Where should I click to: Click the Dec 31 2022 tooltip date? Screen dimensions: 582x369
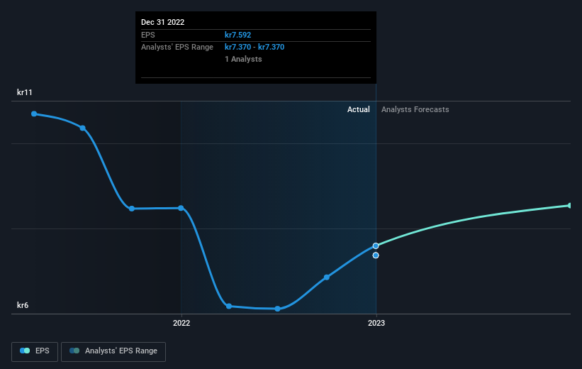pos(162,22)
